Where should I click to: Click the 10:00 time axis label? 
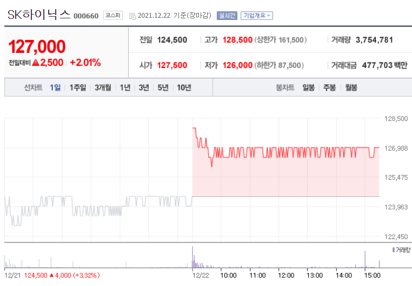click(228, 276)
